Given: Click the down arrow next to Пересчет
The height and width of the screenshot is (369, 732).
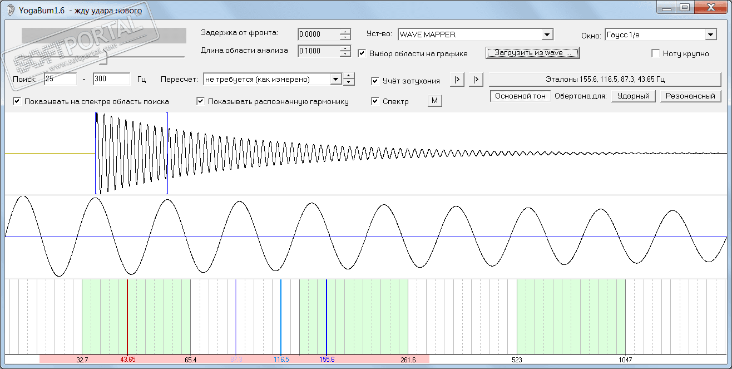Looking at the screenshot, I should pos(349,82).
